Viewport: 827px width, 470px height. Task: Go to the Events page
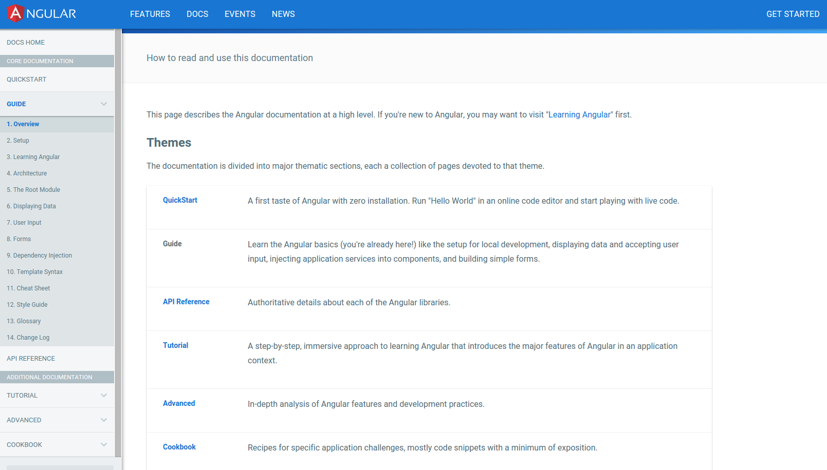coord(240,14)
